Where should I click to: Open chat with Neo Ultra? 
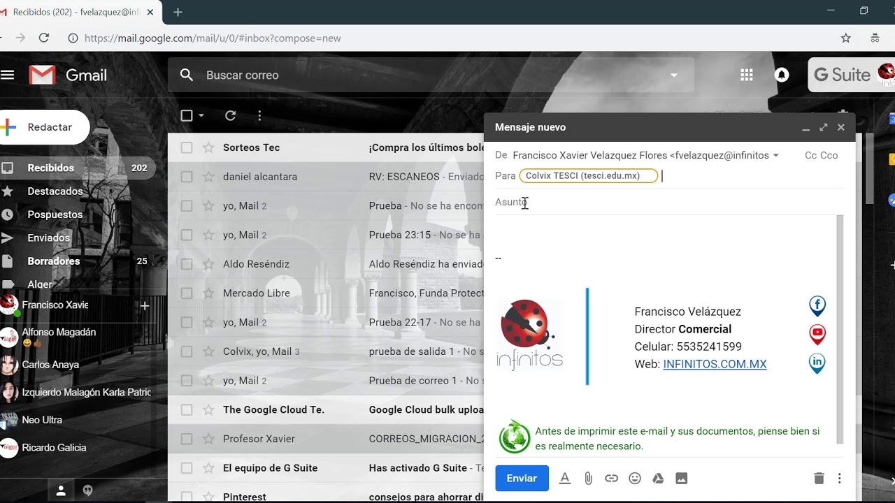(42, 420)
